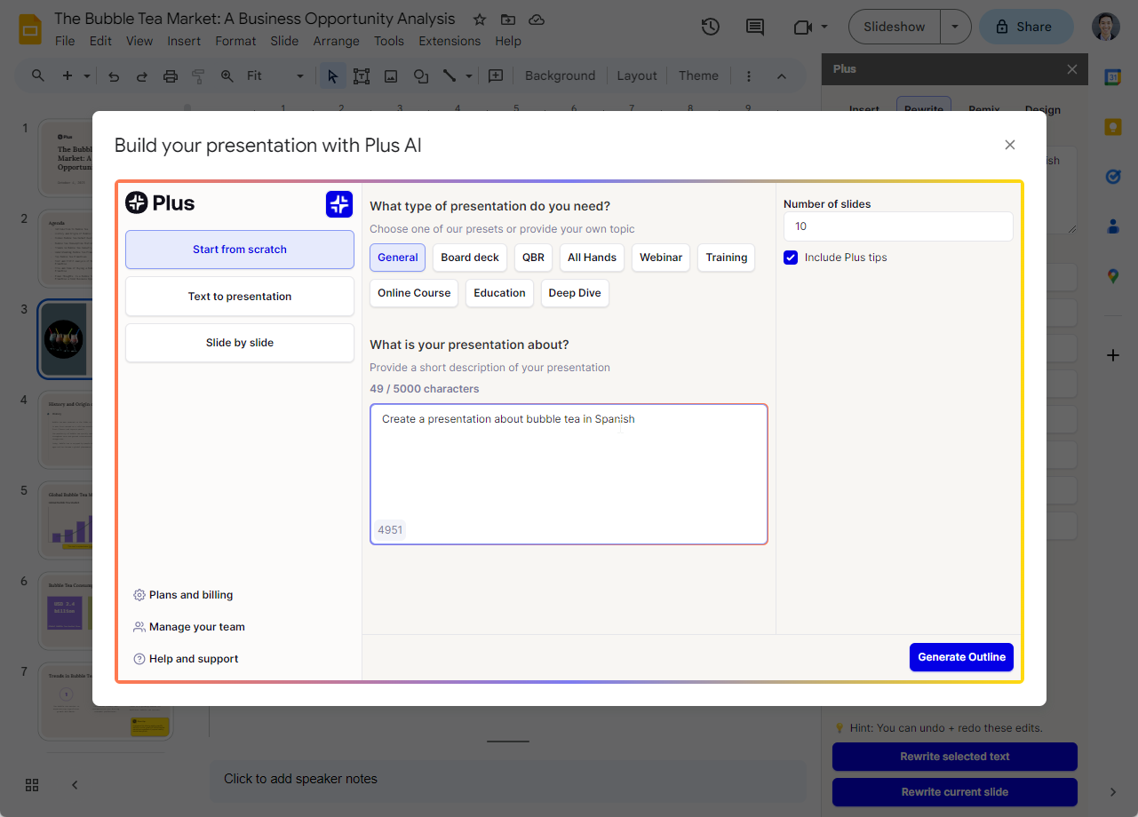The width and height of the screenshot is (1138, 817).
Task: Expand the line tool dropdown arrow
Action: [x=469, y=76]
